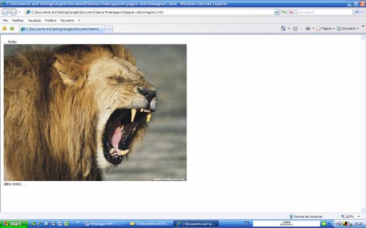This screenshot has height=228, width=366.
Task: Open the Pagina command bar menu
Action: (325, 28)
